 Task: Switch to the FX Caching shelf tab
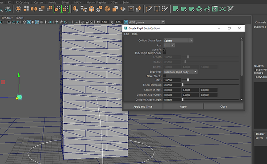[x=22, y=2]
